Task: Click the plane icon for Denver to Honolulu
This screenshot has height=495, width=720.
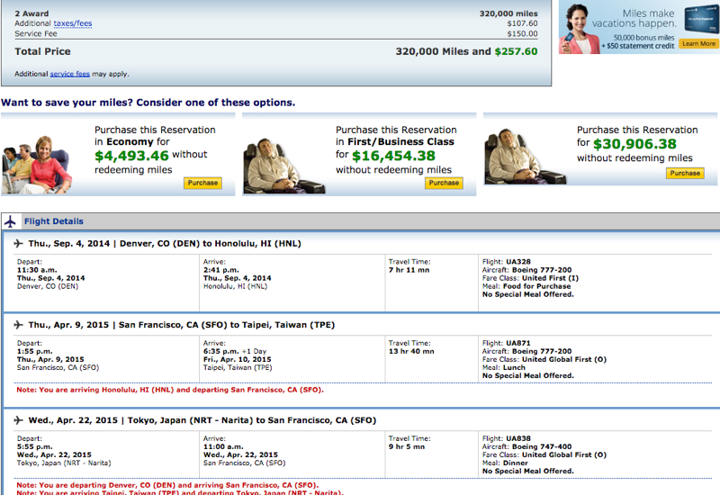Action: (x=18, y=243)
